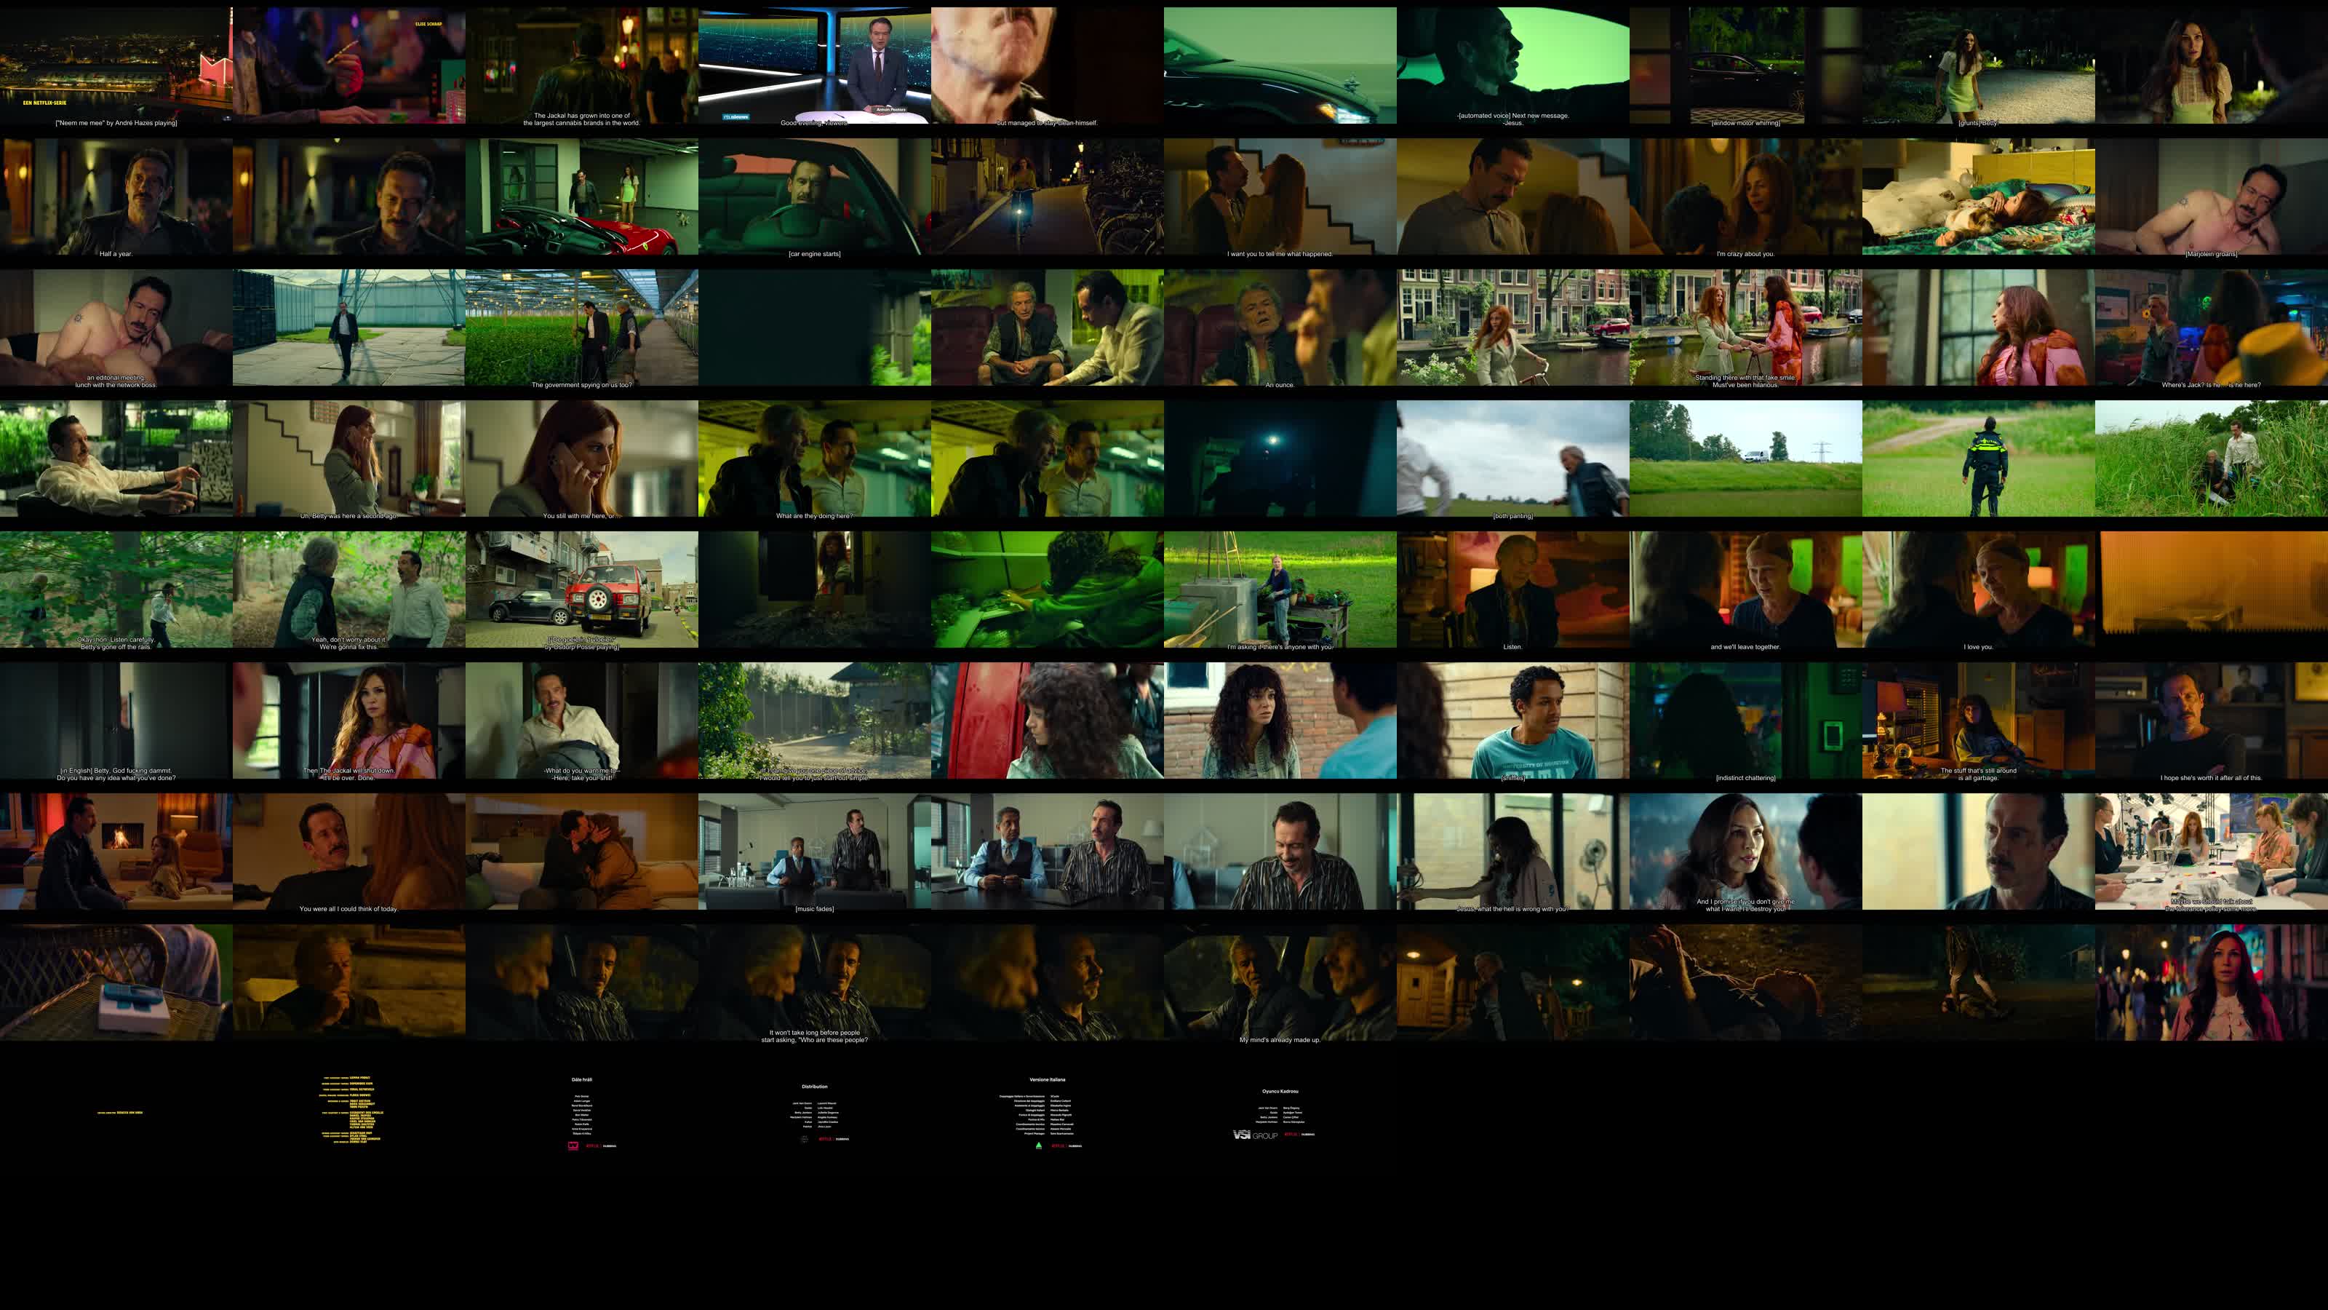Select the '[music fades]' office thumbnail
This screenshot has width=2328, height=1310.
coord(814,851)
